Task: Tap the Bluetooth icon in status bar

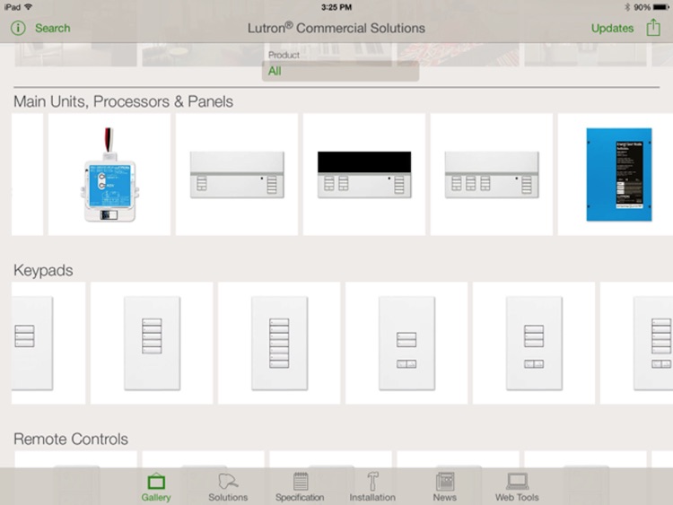Action: (x=627, y=7)
